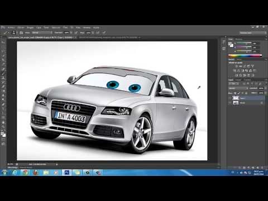Select the Zoom tool
The height and width of the screenshot is (201, 268).
click(x=3, y=127)
